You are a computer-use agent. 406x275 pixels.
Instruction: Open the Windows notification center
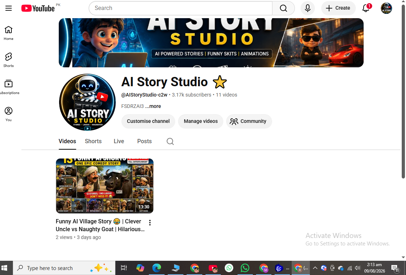[395, 268]
